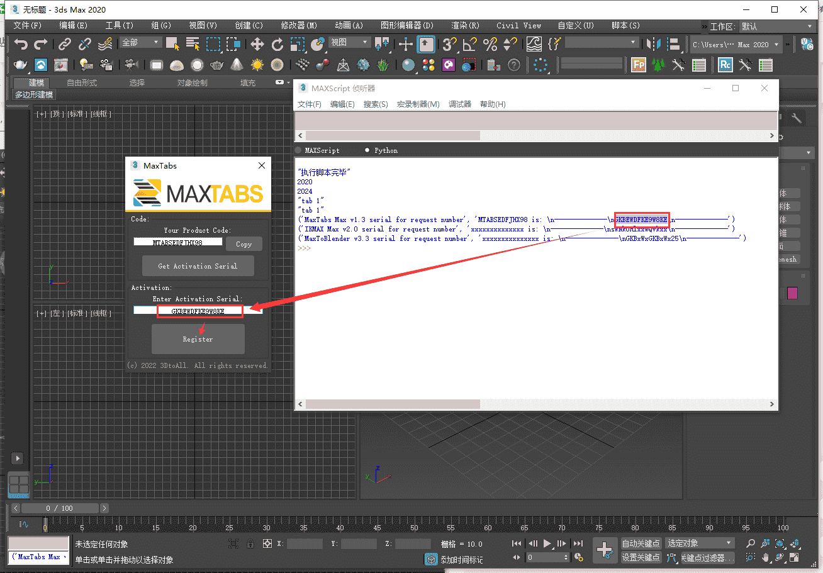Image resolution: width=823 pixels, height=573 pixels.
Task: Click the Redo arrow in main toolbar
Action: pos(42,43)
